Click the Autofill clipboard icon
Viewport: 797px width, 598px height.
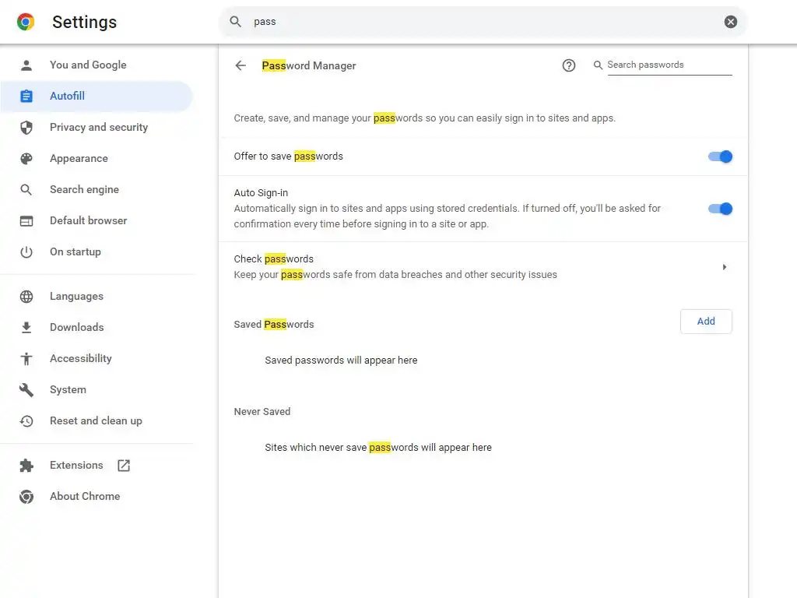coord(26,96)
